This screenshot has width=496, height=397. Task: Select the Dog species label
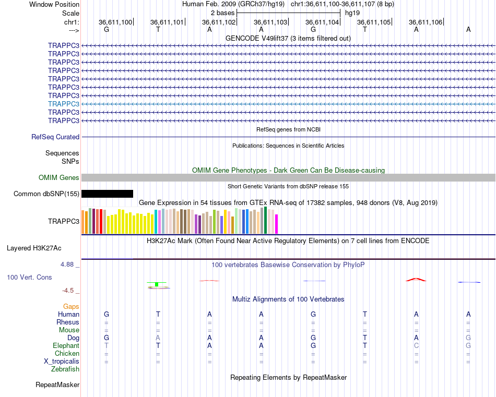73,338
